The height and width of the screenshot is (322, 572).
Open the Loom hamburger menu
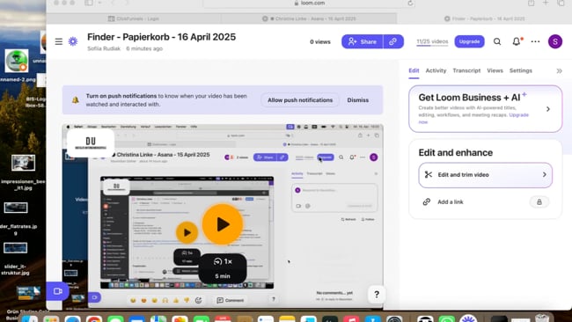click(59, 41)
